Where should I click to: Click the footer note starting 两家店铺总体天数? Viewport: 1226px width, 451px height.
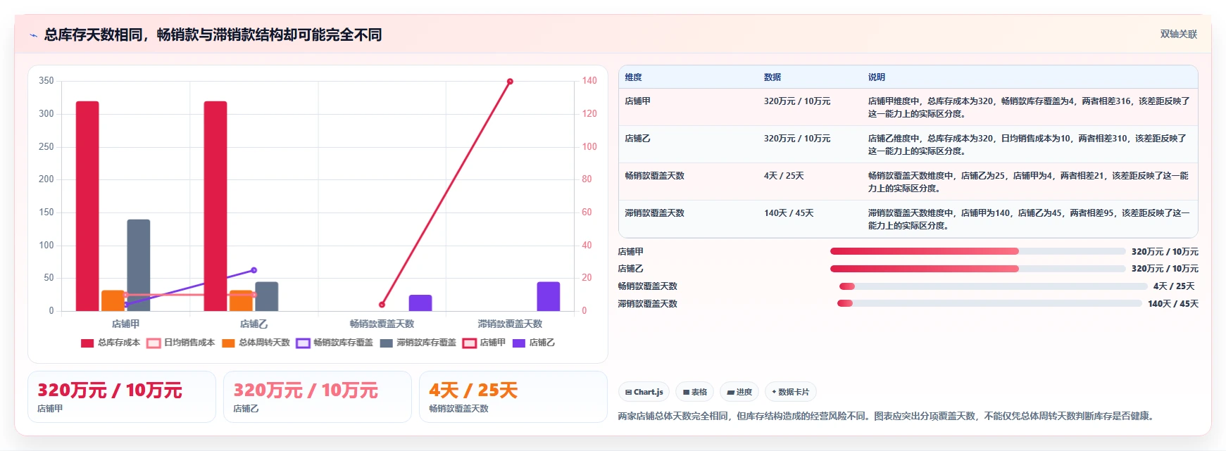887,416
